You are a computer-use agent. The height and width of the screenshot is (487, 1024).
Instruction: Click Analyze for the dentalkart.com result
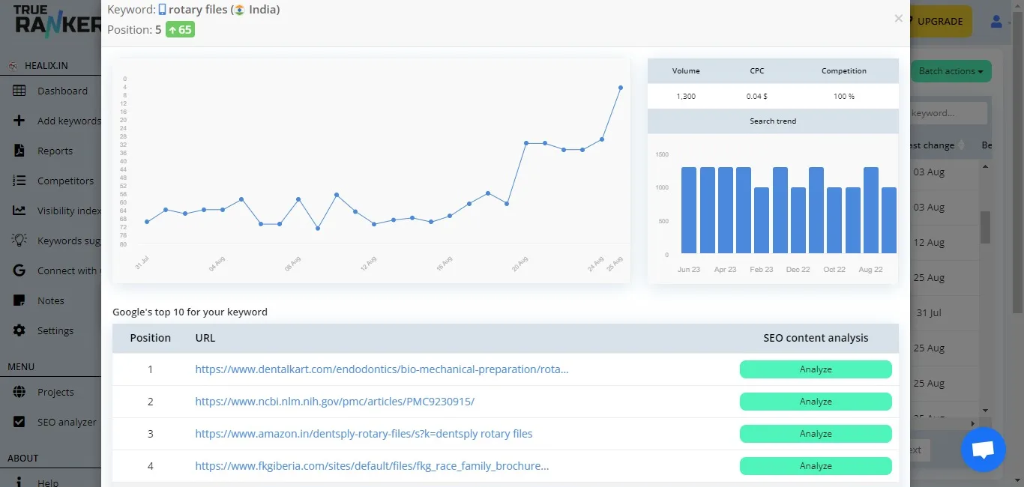point(816,369)
